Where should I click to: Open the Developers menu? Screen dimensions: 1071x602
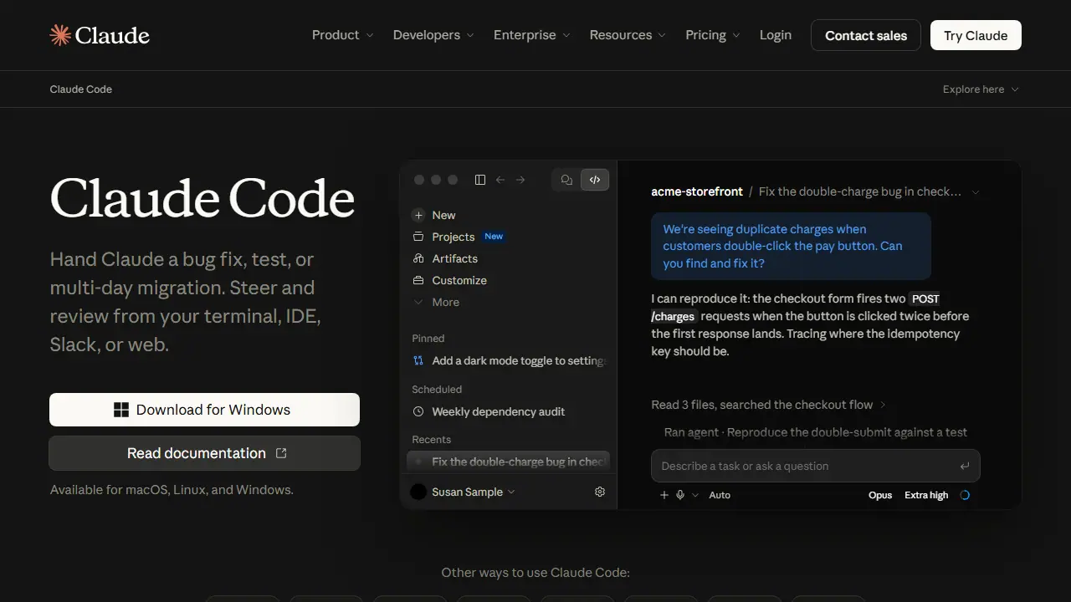click(x=433, y=35)
